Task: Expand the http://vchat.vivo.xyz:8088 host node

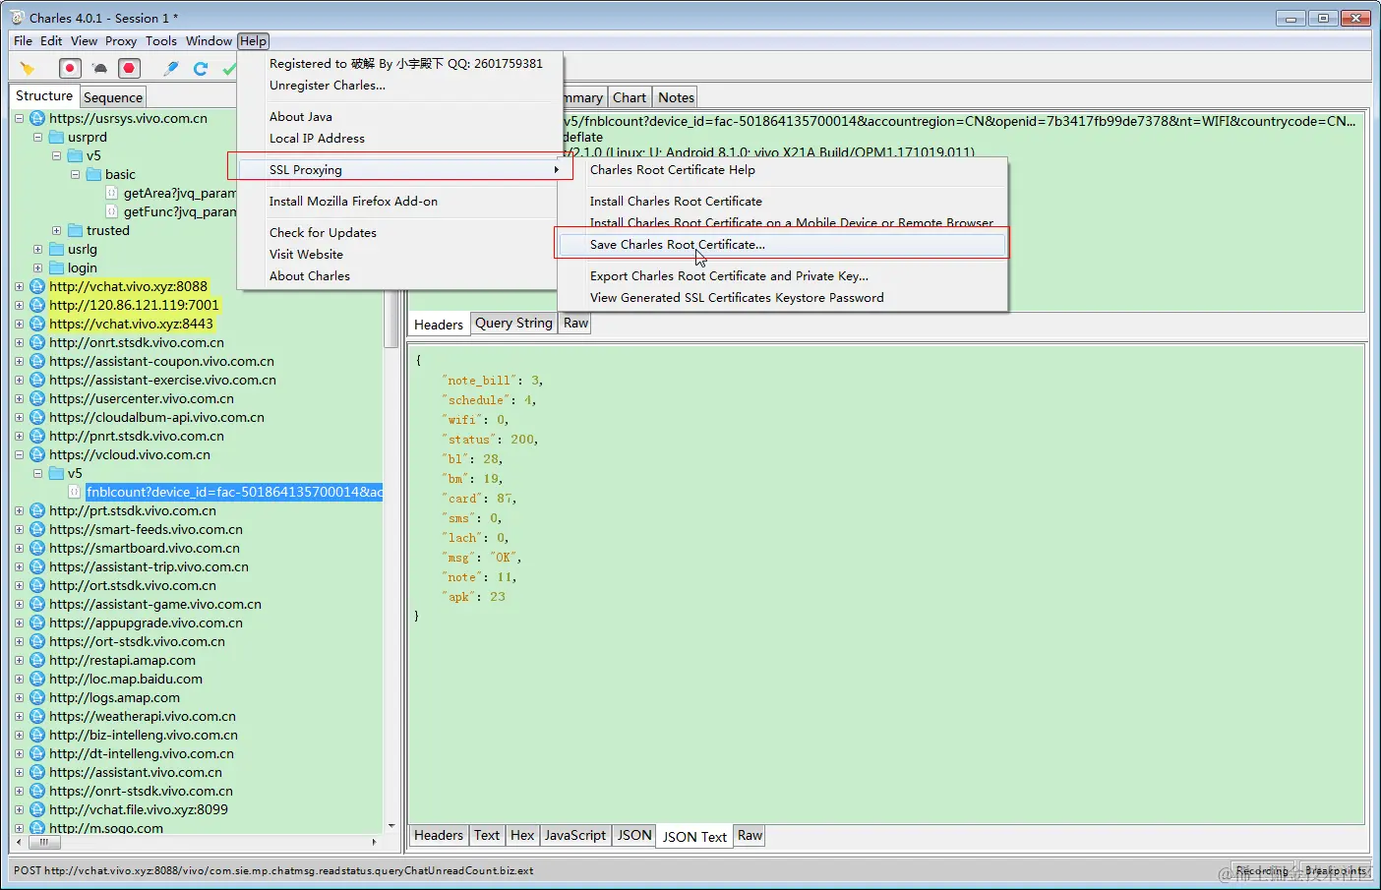Action: pos(19,286)
